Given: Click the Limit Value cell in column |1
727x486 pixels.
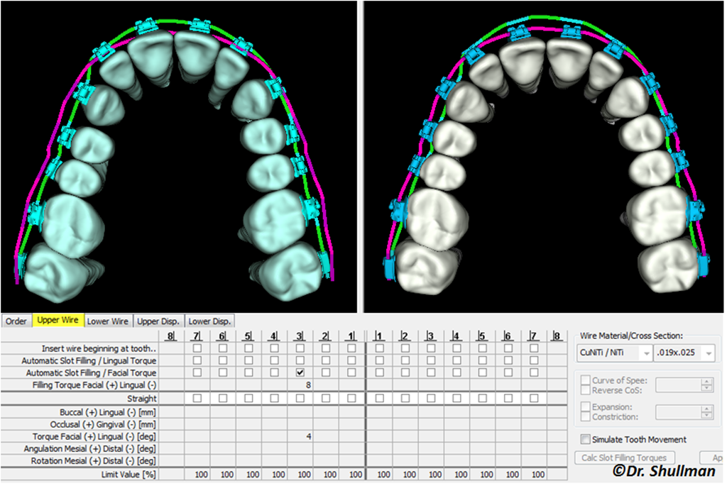Looking at the screenshot, I should [380, 475].
